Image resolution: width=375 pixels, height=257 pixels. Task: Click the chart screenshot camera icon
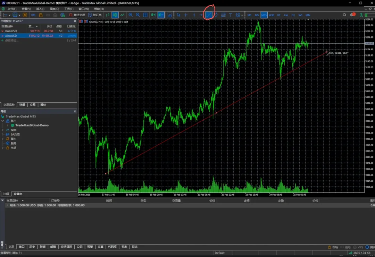pos(169,15)
